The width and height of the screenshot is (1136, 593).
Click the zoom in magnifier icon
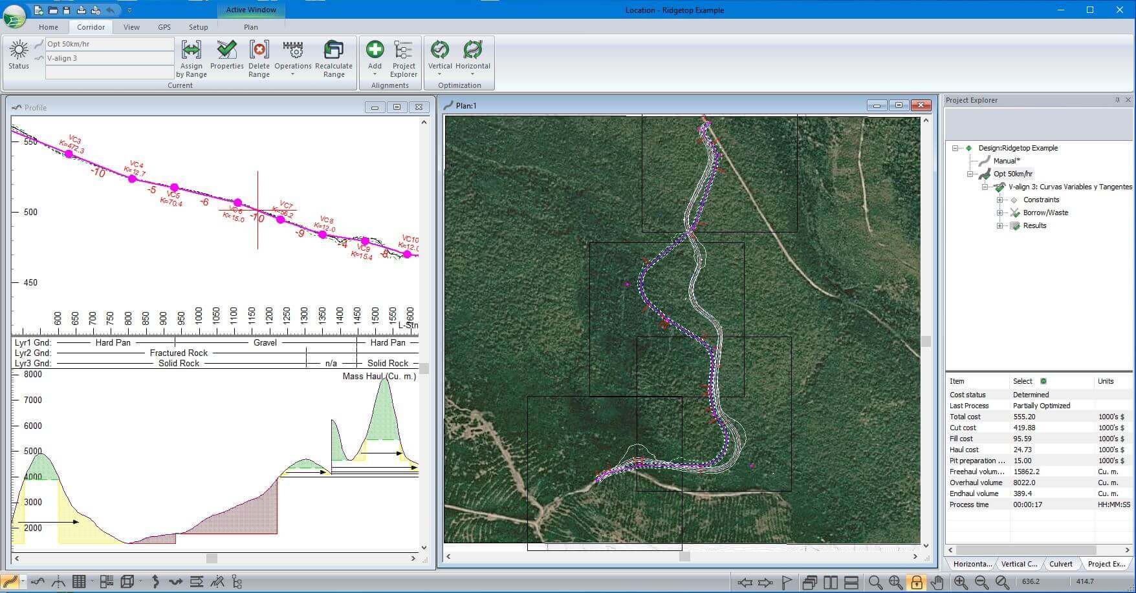coord(961,582)
